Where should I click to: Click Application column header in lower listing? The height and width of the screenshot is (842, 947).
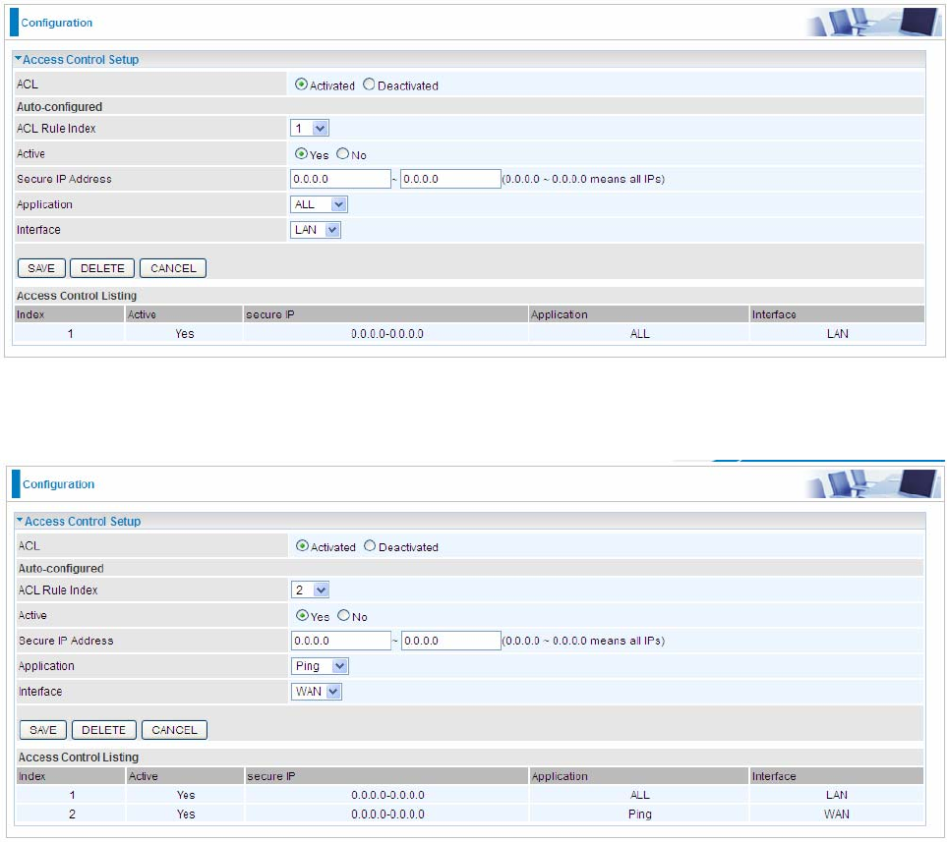point(638,776)
